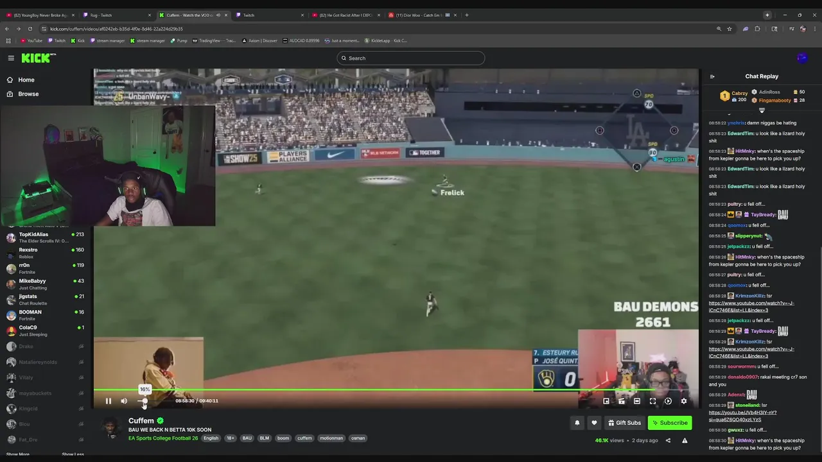Viewport: 822px width, 462px height.
Task: Open Cuffem channel name link
Action: point(141,421)
